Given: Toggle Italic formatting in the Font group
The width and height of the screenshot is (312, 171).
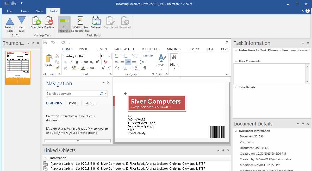Looking at the screenshot, I should point(71,62).
